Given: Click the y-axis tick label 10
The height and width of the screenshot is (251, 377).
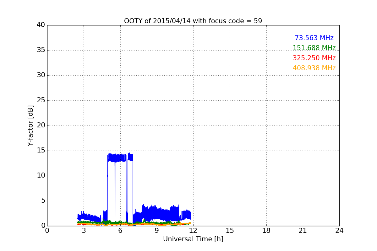Looking at the screenshot, I should (x=41, y=176).
